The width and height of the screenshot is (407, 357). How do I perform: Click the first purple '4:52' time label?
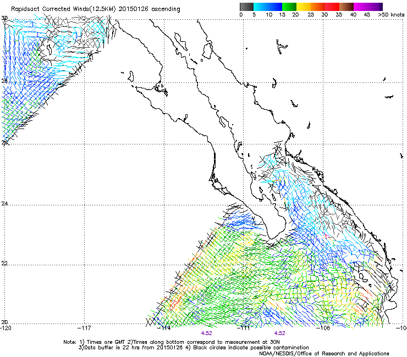pos(207,333)
